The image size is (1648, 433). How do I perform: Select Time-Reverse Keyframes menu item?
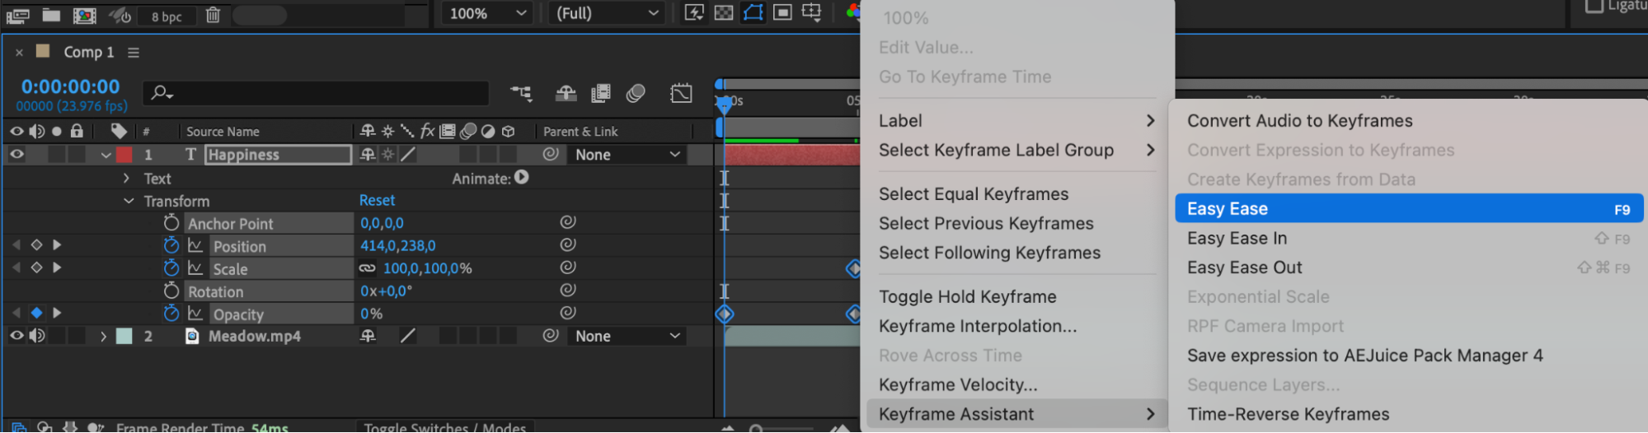pyautogui.click(x=1288, y=415)
